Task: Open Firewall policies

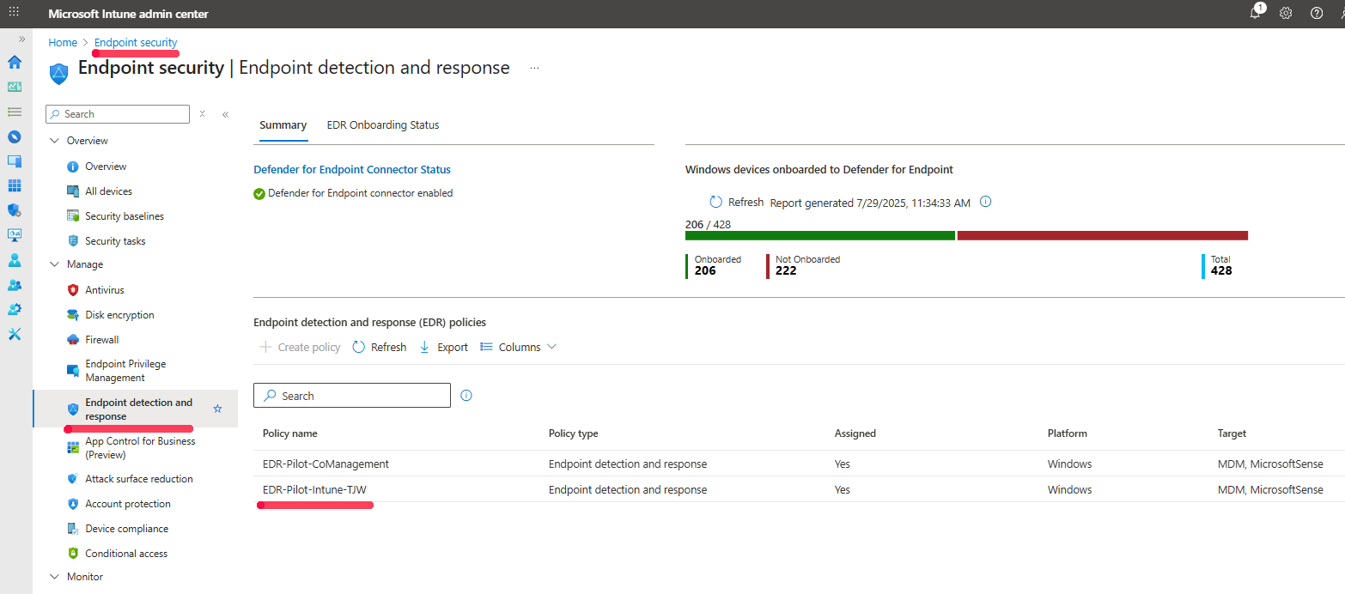Action: [x=102, y=340]
